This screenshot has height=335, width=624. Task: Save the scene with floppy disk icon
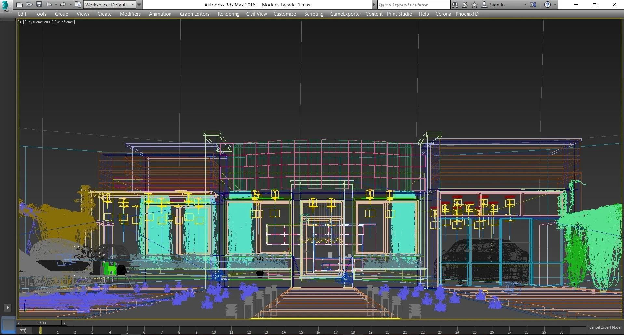(39, 5)
